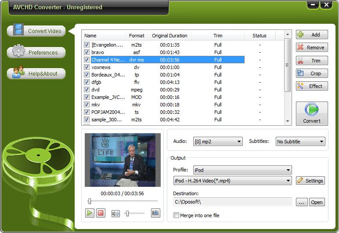The image size is (339, 233).
Task: Click the Trim column header
Action: click(218, 36)
